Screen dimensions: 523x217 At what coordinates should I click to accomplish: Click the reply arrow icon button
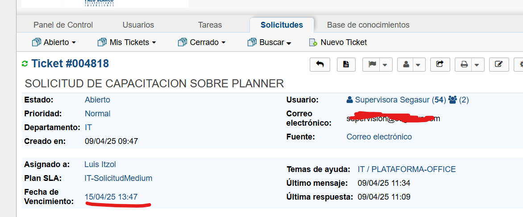click(x=320, y=65)
